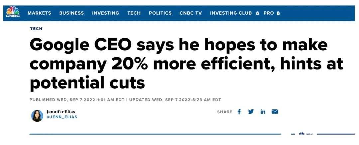Image resolution: width=359 pixels, height=145 pixels.
Task: Open the Markets menu item
Action: (x=39, y=13)
